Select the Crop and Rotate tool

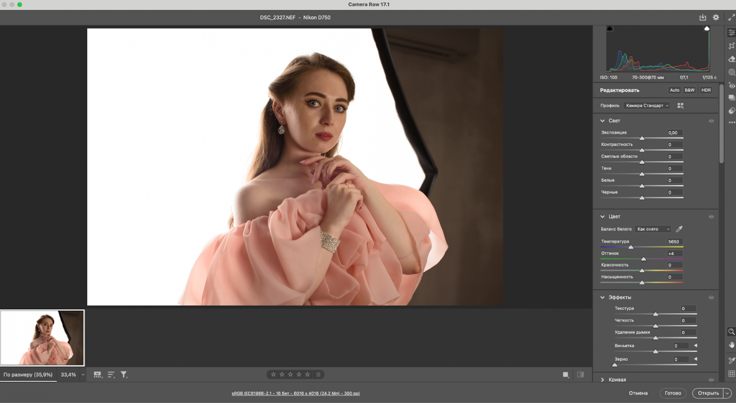tap(731, 46)
